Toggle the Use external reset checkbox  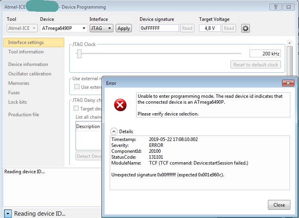77,87
